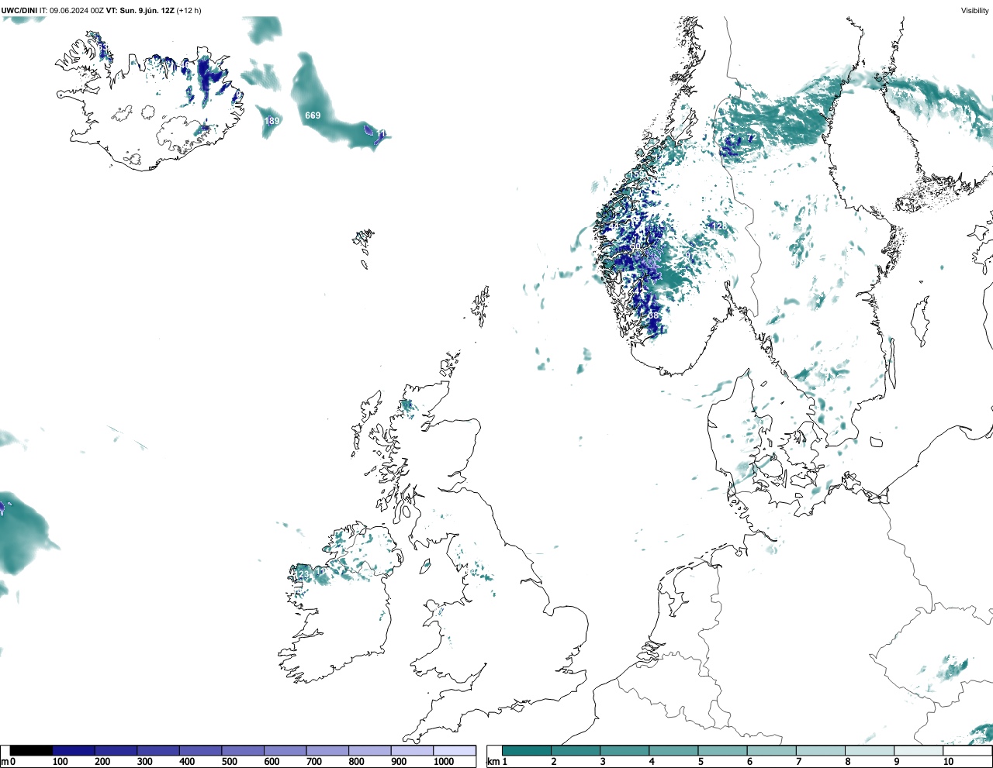Click the 3–4 km teal legend segment
993x768 pixels.
625,751
